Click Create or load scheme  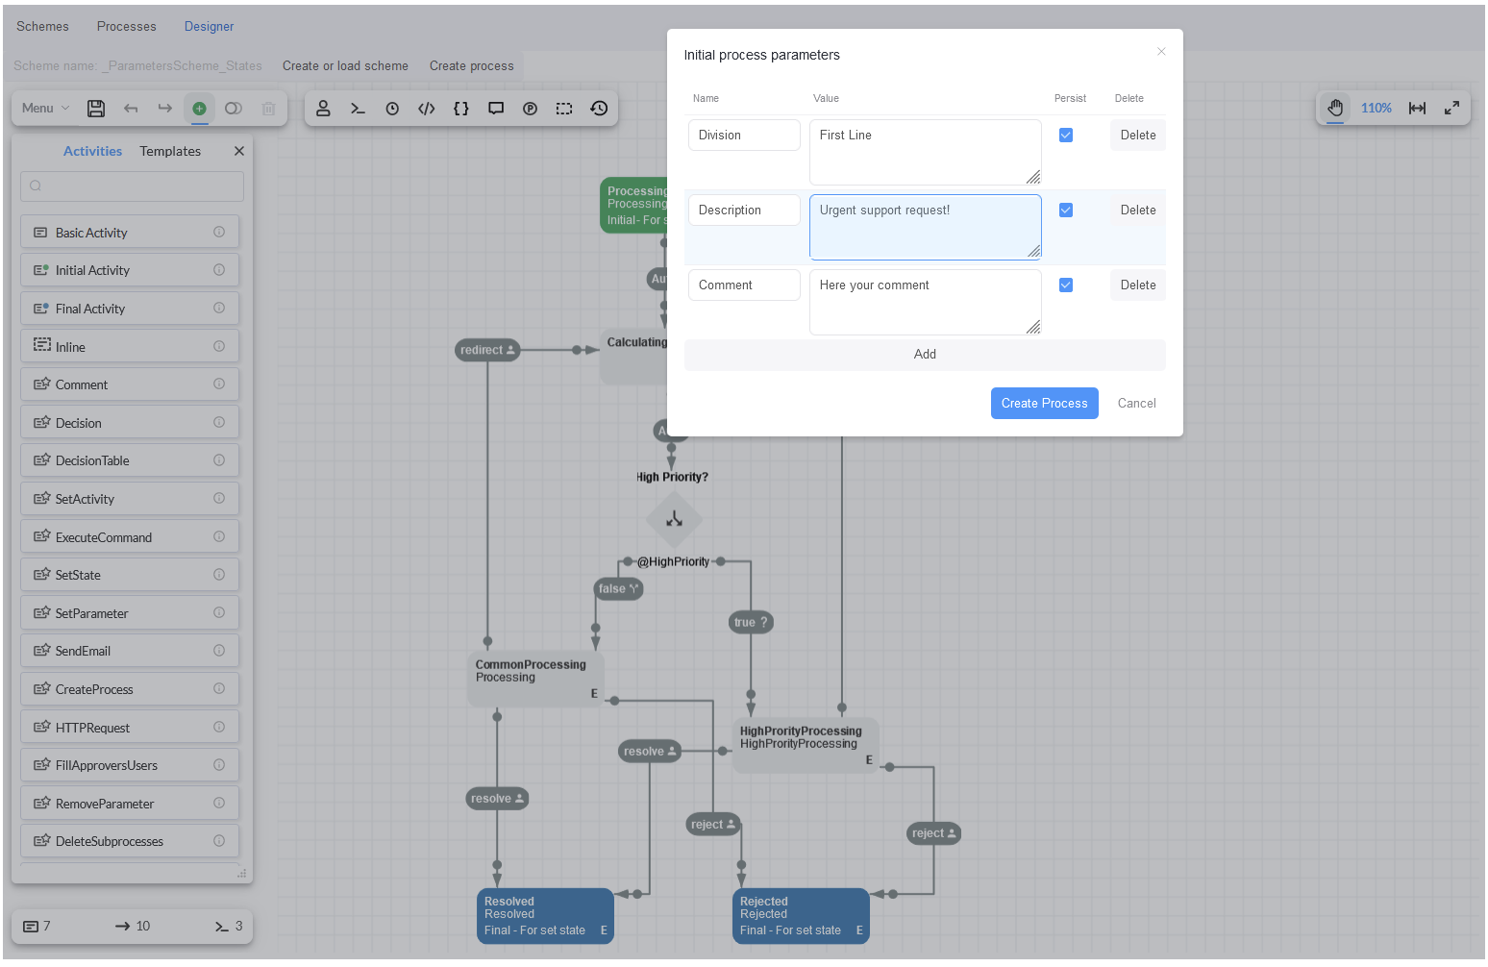point(345,66)
